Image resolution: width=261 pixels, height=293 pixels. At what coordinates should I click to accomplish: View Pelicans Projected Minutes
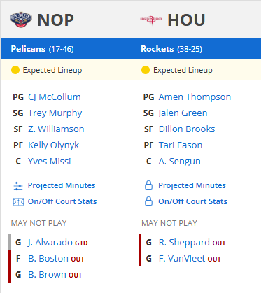tap(62, 185)
